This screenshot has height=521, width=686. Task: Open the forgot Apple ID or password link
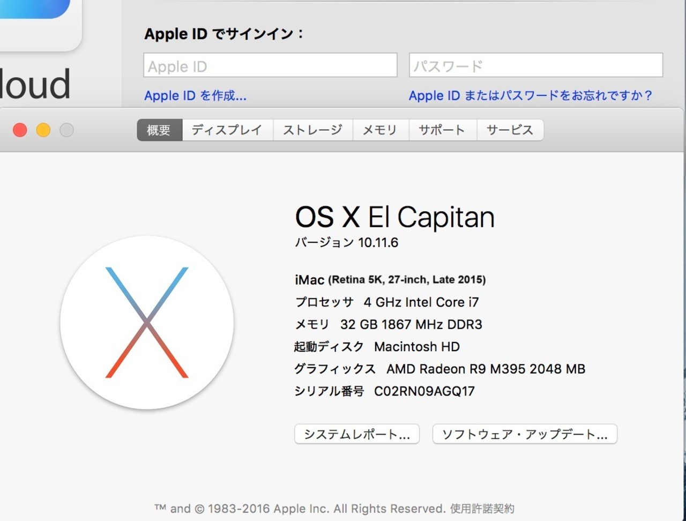pos(531,96)
